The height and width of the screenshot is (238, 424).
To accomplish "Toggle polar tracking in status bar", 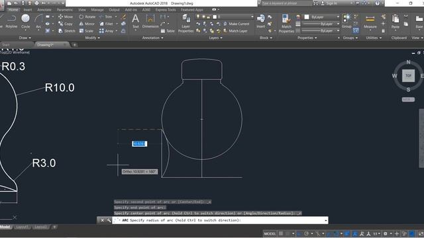I will tap(306, 233).
